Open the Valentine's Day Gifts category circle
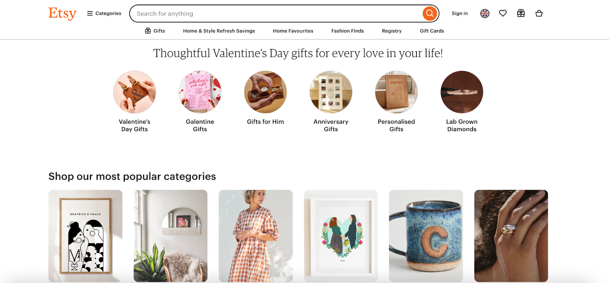 point(134,92)
